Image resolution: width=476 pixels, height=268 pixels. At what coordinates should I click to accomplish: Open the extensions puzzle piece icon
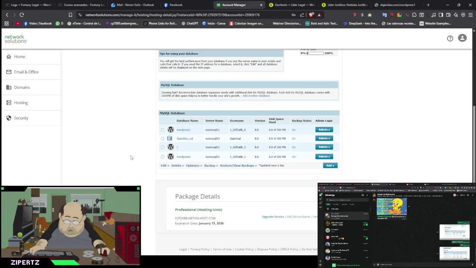[x=414, y=15]
